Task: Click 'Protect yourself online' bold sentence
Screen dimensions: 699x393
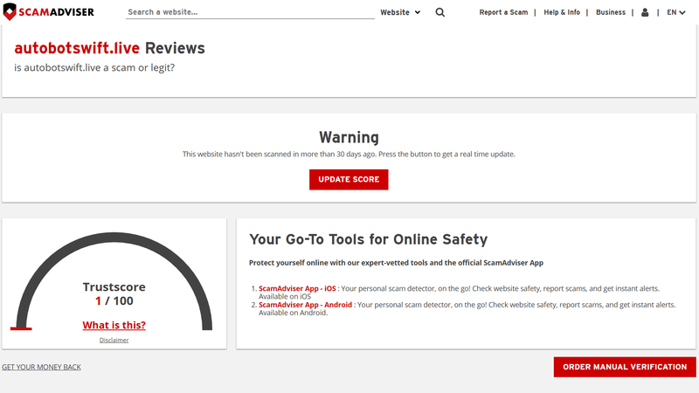Action: pos(397,263)
